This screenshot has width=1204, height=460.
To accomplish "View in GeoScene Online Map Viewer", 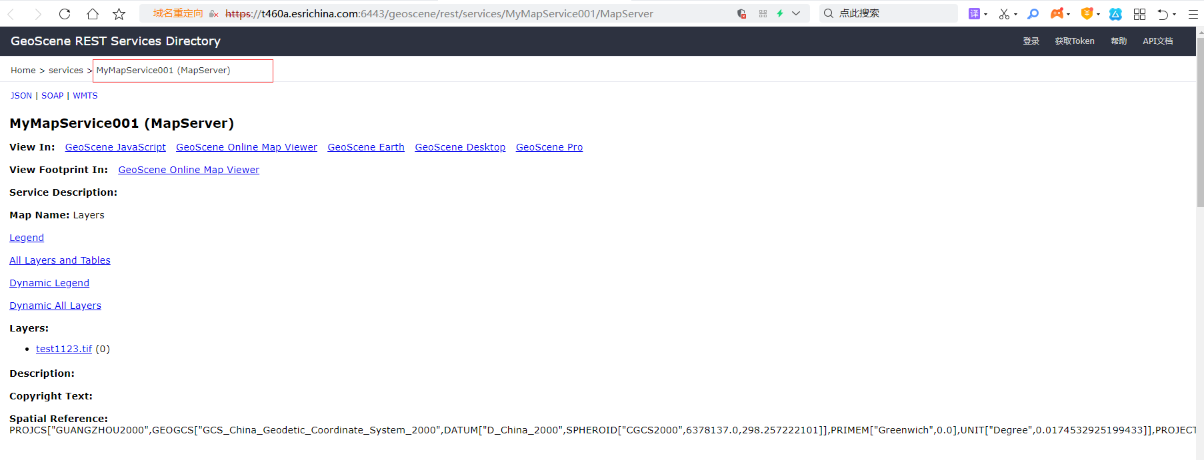I will (247, 147).
